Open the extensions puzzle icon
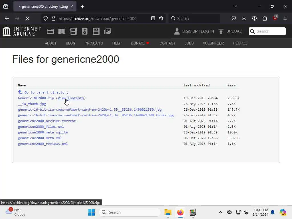Screen dimensions: 292x219 click(x=265, y=19)
